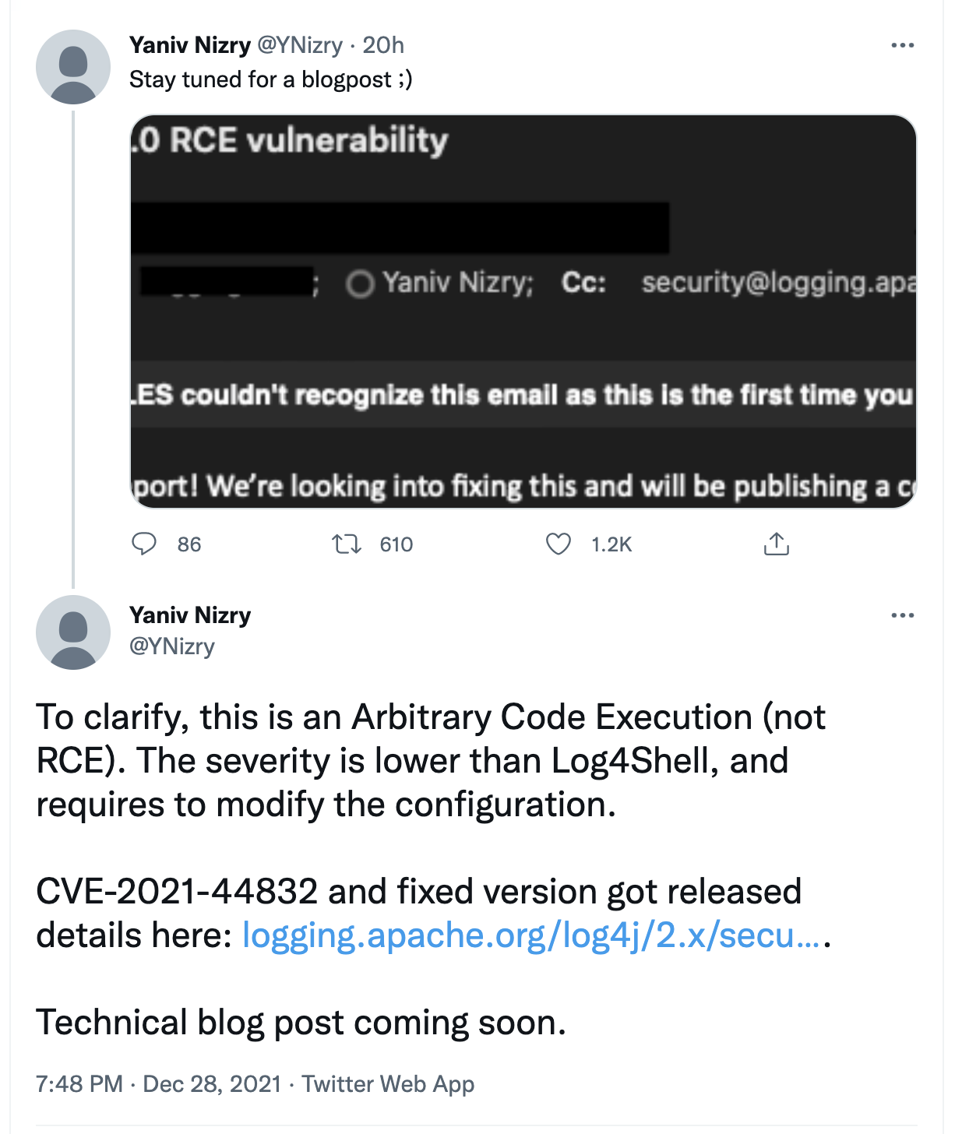
Task: Click the profile avatar on the first tweet
Action: pos(73,67)
